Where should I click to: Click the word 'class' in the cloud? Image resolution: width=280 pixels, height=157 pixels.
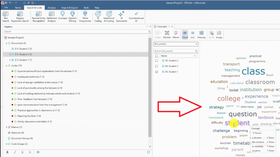coord(253,71)
